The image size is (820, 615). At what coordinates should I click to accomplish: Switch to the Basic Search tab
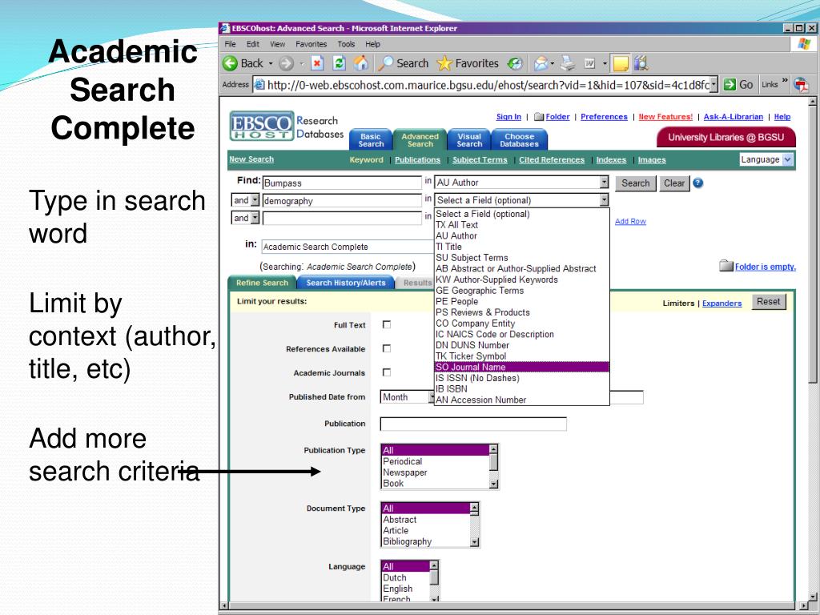click(x=371, y=139)
